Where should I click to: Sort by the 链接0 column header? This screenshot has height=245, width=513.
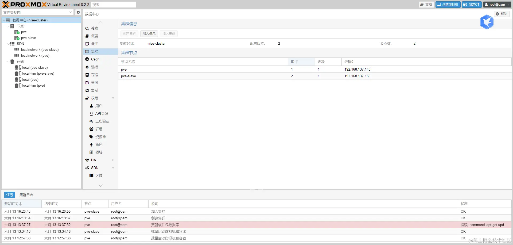point(426,62)
